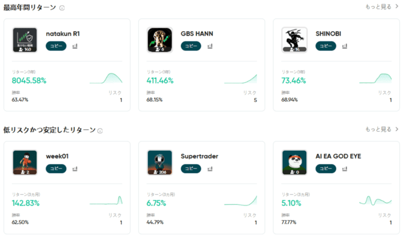The width and height of the screenshot is (403, 237).
Task: Open stats chart icon for natakun R1
Action: click(75, 46)
